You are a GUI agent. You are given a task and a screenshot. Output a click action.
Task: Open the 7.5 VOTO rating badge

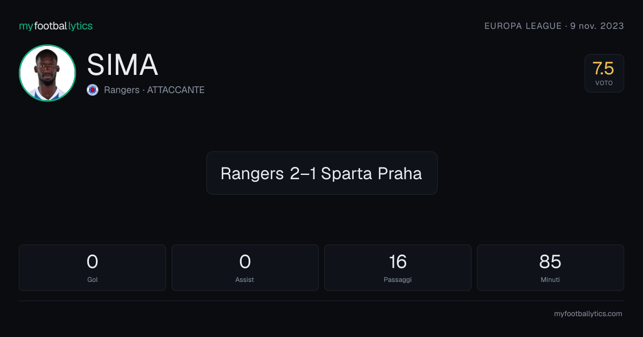click(x=604, y=73)
